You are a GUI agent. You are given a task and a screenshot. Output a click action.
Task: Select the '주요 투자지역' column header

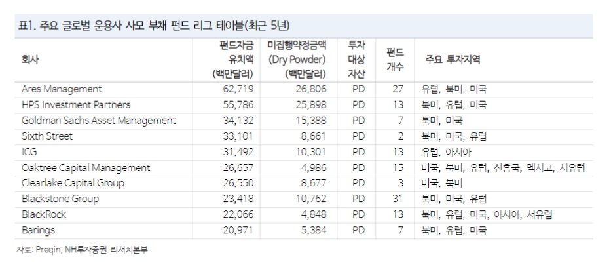pos(453,60)
